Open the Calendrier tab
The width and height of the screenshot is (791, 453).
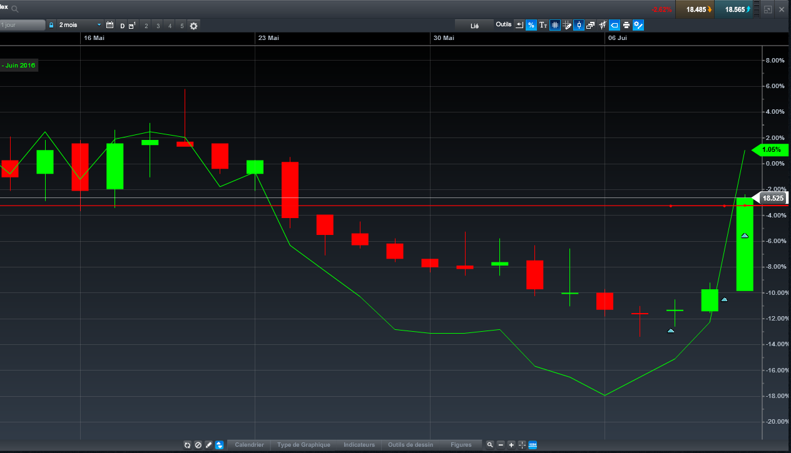tap(250, 445)
